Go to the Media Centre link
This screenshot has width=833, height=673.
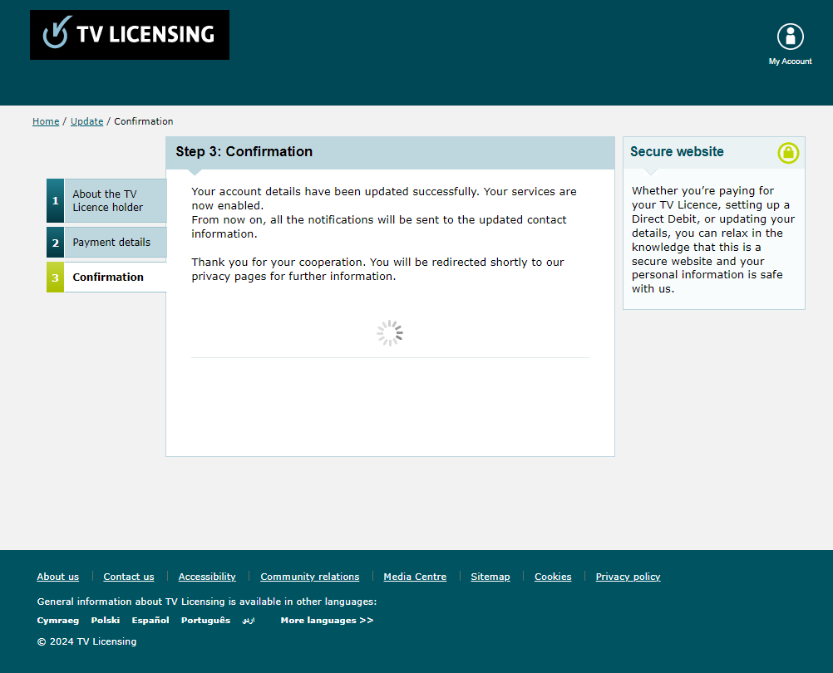tap(415, 577)
